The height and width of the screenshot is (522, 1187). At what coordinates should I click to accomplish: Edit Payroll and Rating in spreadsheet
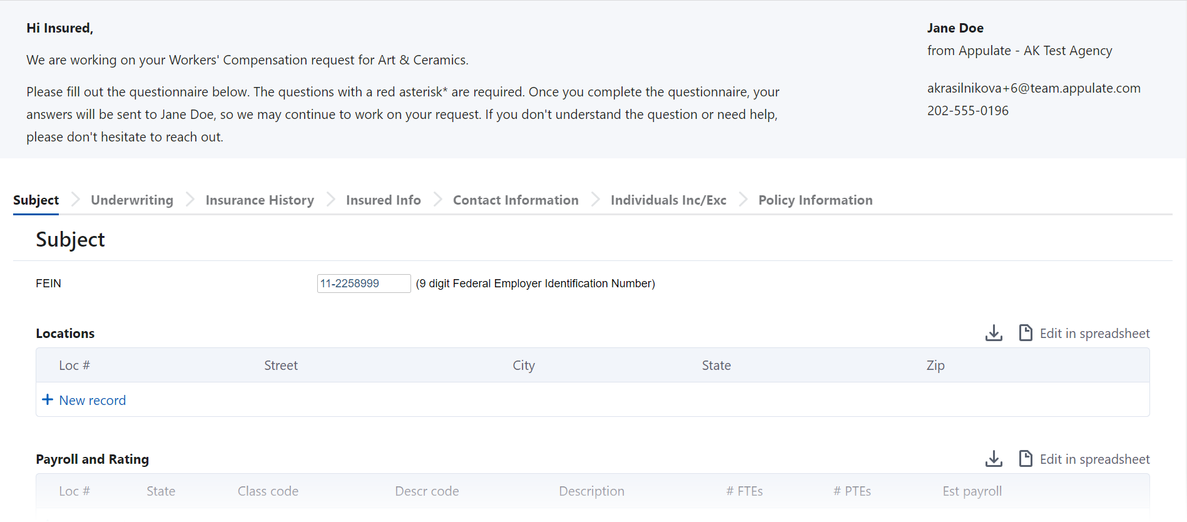[1094, 459]
